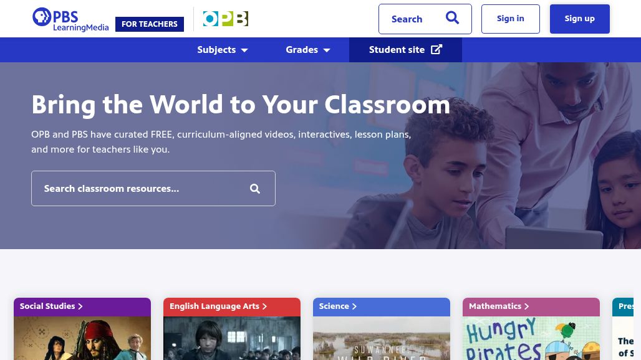This screenshot has height=360, width=641.
Task: Click the FOR TEACHERS badge
Action: pos(150,24)
